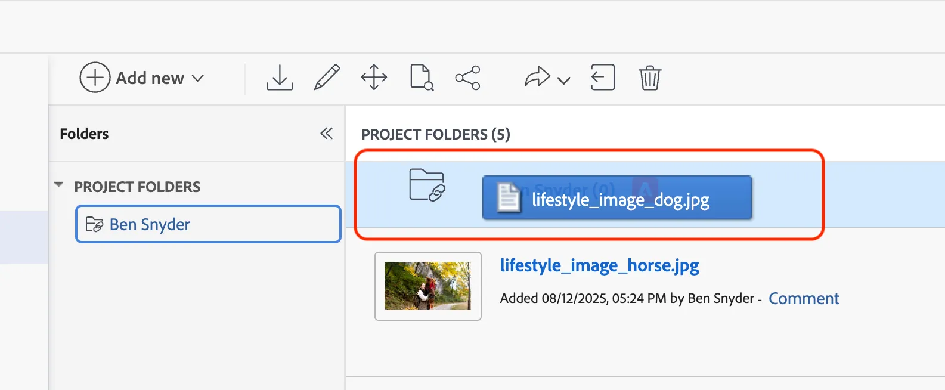This screenshot has height=390, width=945.
Task: Click the PROJECT FOLDERS (5) heading
Action: [x=436, y=134]
